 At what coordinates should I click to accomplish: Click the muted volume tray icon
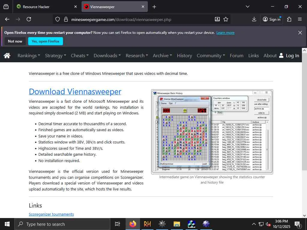click(268, 224)
